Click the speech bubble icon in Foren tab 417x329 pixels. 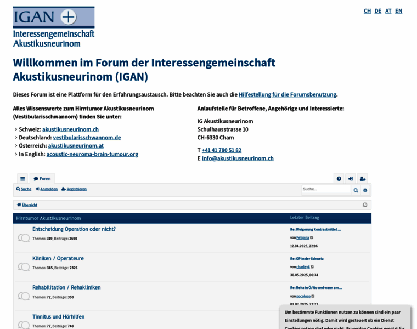coord(36,179)
